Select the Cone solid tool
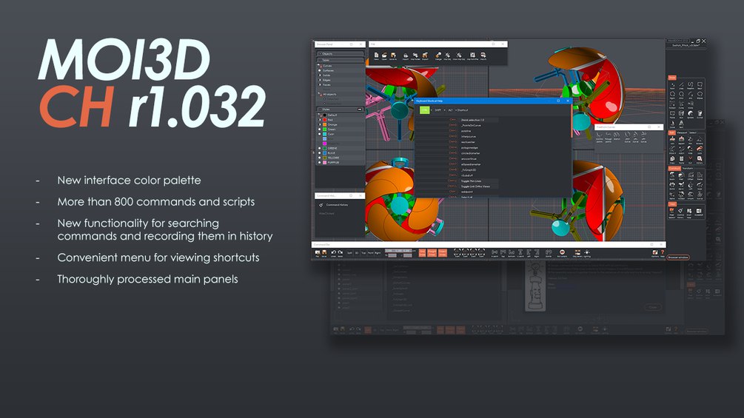 672,124
